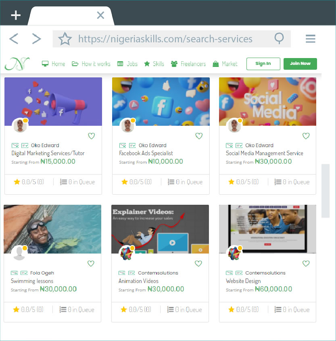Click the queue icon on the Swimming lessons card
The width and height of the screenshot is (336, 341).
pos(63,310)
